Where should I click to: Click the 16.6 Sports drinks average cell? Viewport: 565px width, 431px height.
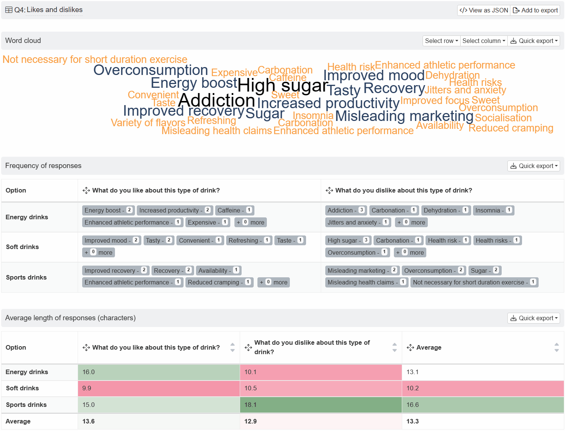coord(483,405)
